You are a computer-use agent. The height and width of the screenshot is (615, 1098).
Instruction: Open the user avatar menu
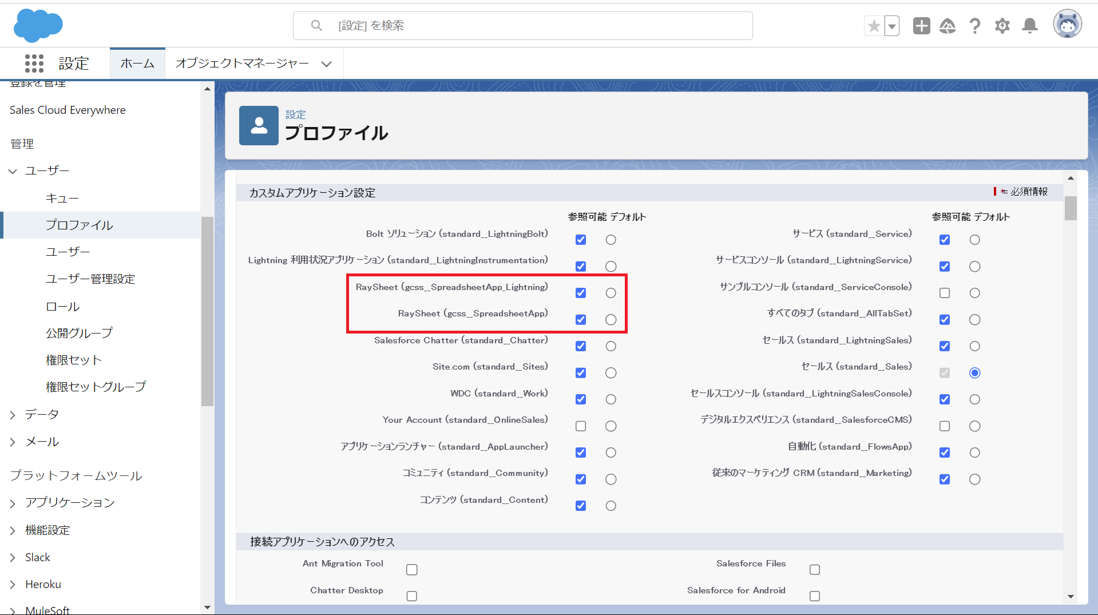pyautogui.click(x=1067, y=25)
